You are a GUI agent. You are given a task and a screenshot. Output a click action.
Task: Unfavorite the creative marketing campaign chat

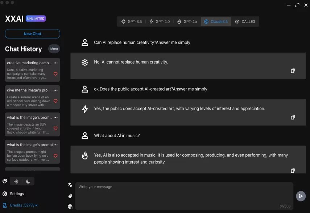tap(55, 74)
